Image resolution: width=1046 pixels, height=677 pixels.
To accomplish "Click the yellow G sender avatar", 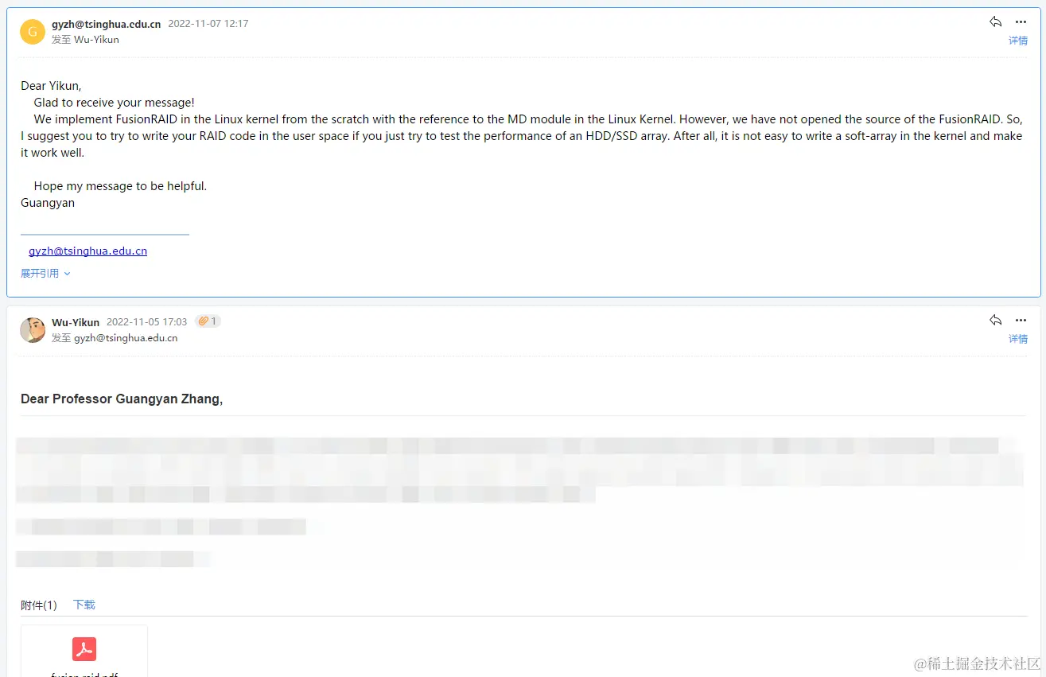I will (33, 31).
